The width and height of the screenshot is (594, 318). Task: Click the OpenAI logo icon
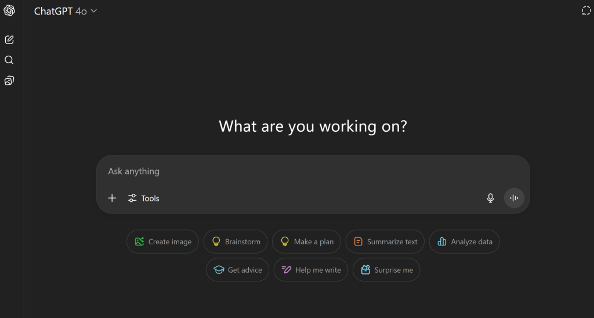tap(9, 10)
